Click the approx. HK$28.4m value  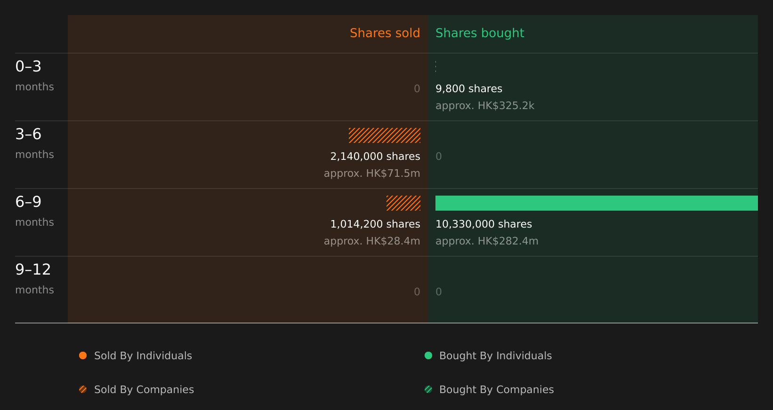click(x=372, y=241)
